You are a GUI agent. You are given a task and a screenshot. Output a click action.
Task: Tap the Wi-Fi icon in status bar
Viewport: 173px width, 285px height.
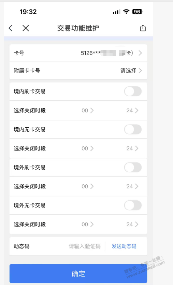coord(126,12)
